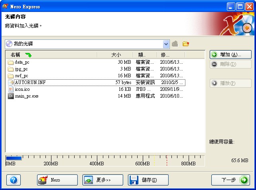The height and width of the screenshot is (190, 256).
Task: Click the blue used-capacity bar
Action: [x=14, y=158]
